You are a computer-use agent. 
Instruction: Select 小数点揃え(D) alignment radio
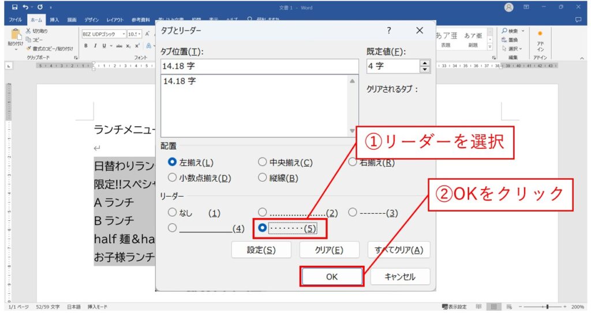pos(172,178)
